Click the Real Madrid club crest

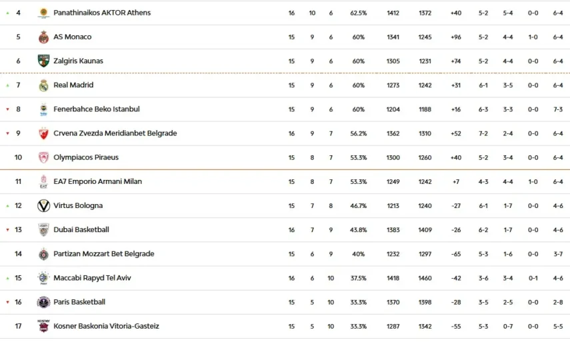coord(43,85)
